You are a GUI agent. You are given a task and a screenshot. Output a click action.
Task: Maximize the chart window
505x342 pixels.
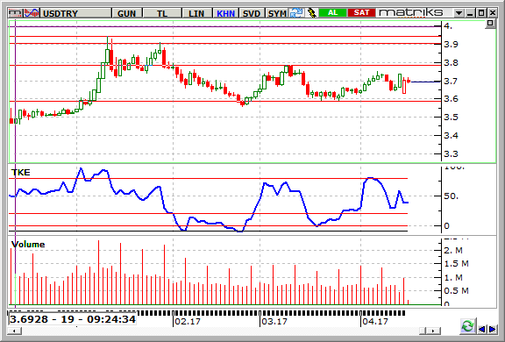tap(481, 13)
